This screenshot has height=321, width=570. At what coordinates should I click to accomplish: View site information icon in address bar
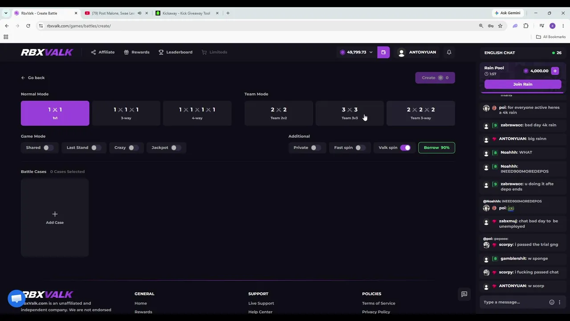41,26
